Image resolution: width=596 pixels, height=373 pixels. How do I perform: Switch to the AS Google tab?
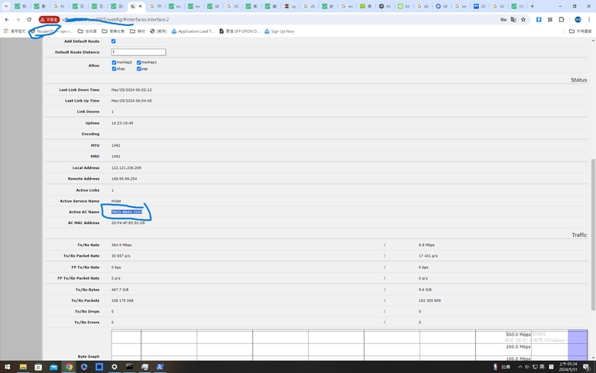(x=423, y=6)
